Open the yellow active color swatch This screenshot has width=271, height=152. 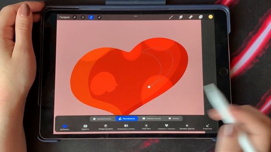[x=210, y=17]
